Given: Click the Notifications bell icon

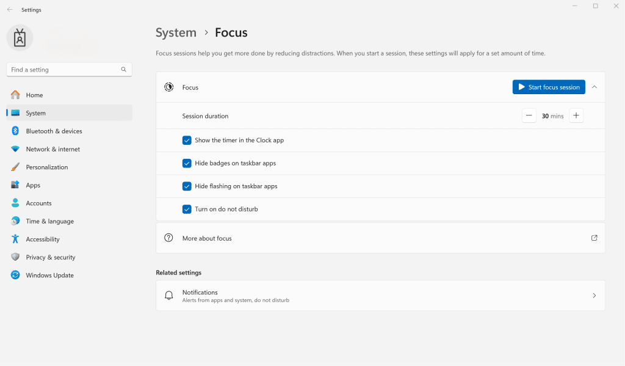Looking at the screenshot, I should pyautogui.click(x=168, y=295).
